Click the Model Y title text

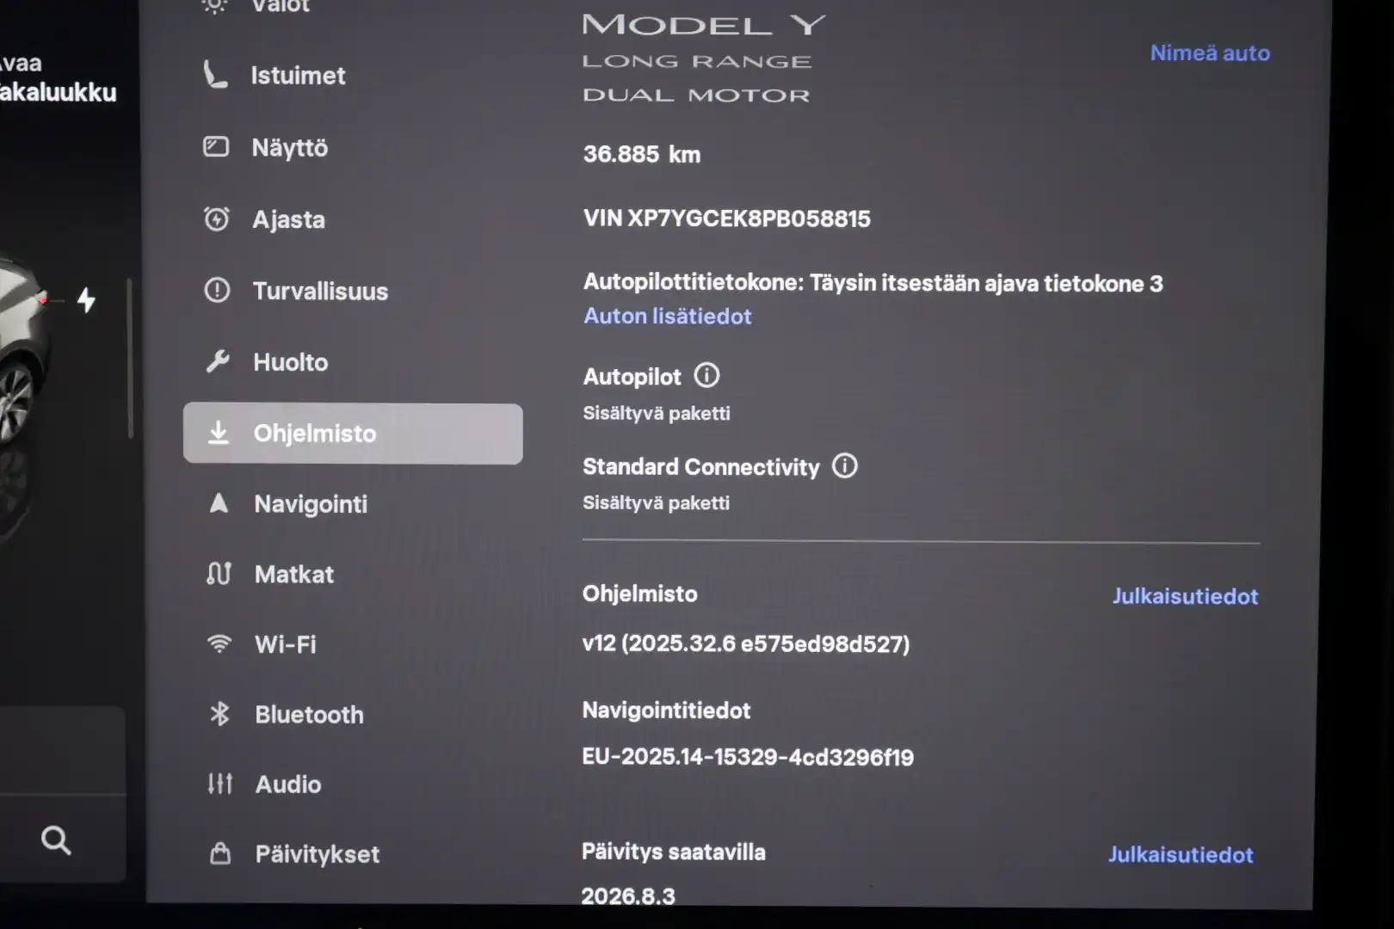pos(704,25)
